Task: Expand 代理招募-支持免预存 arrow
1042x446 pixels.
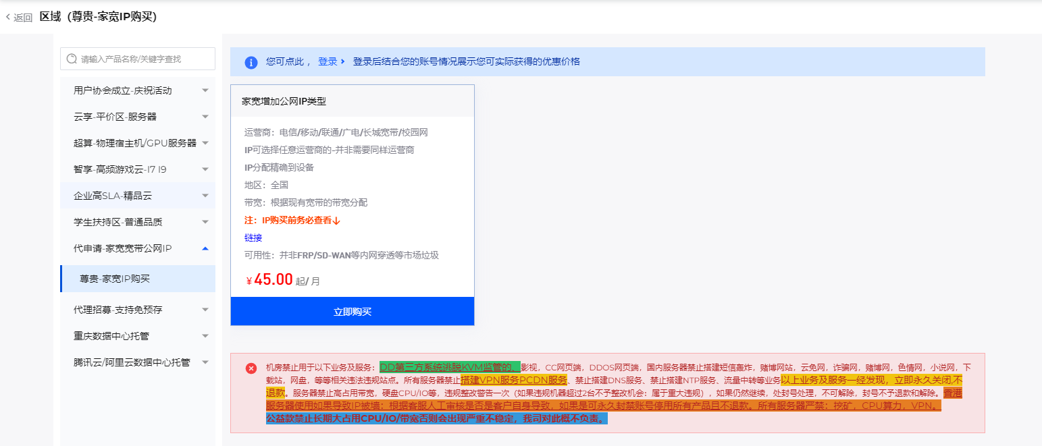Action: tap(205, 310)
